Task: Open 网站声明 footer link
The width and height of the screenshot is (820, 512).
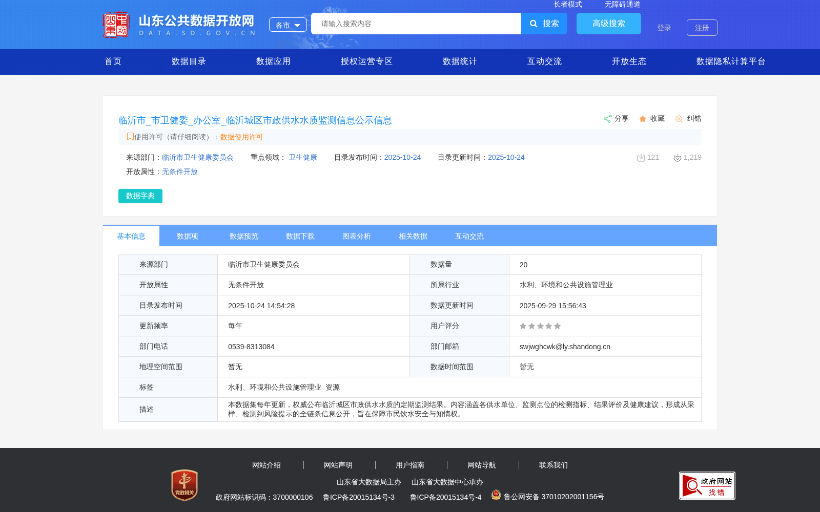Action: pos(338,465)
